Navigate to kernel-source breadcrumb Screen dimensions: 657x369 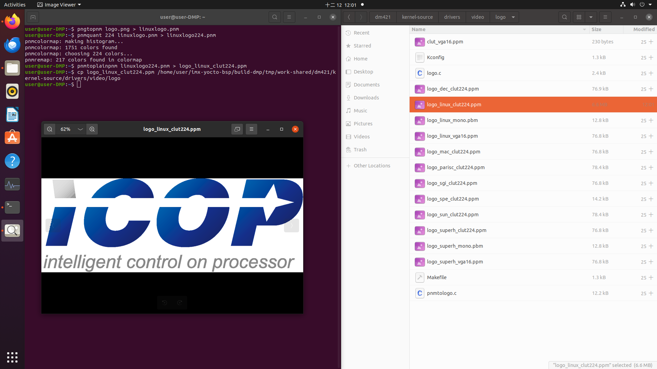tap(417, 17)
